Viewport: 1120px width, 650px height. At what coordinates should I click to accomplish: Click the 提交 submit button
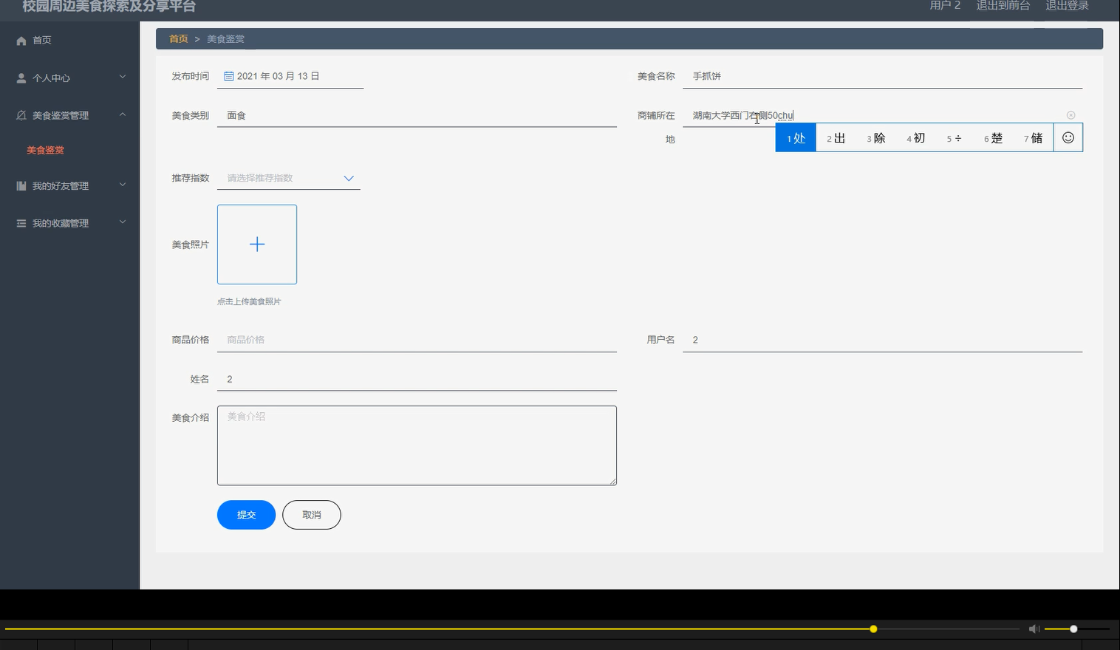click(246, 515)
